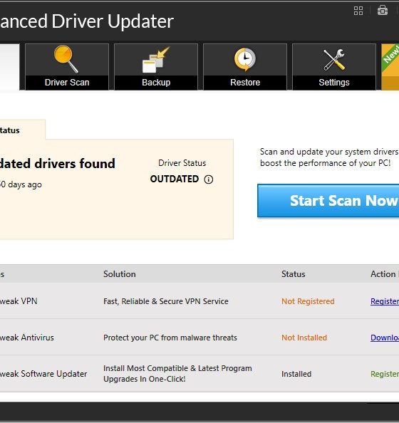Viewport: 399px width, 423px height.
Task: Click the 'days ago' last scan text
Action: click(x=21, y=184)
